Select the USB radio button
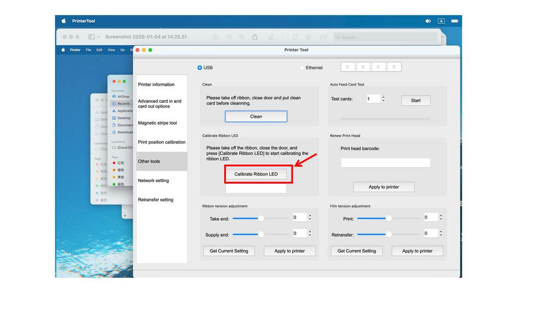Image resolution: width=558 pixels, height=314 pixels. [x=200, y=67]
